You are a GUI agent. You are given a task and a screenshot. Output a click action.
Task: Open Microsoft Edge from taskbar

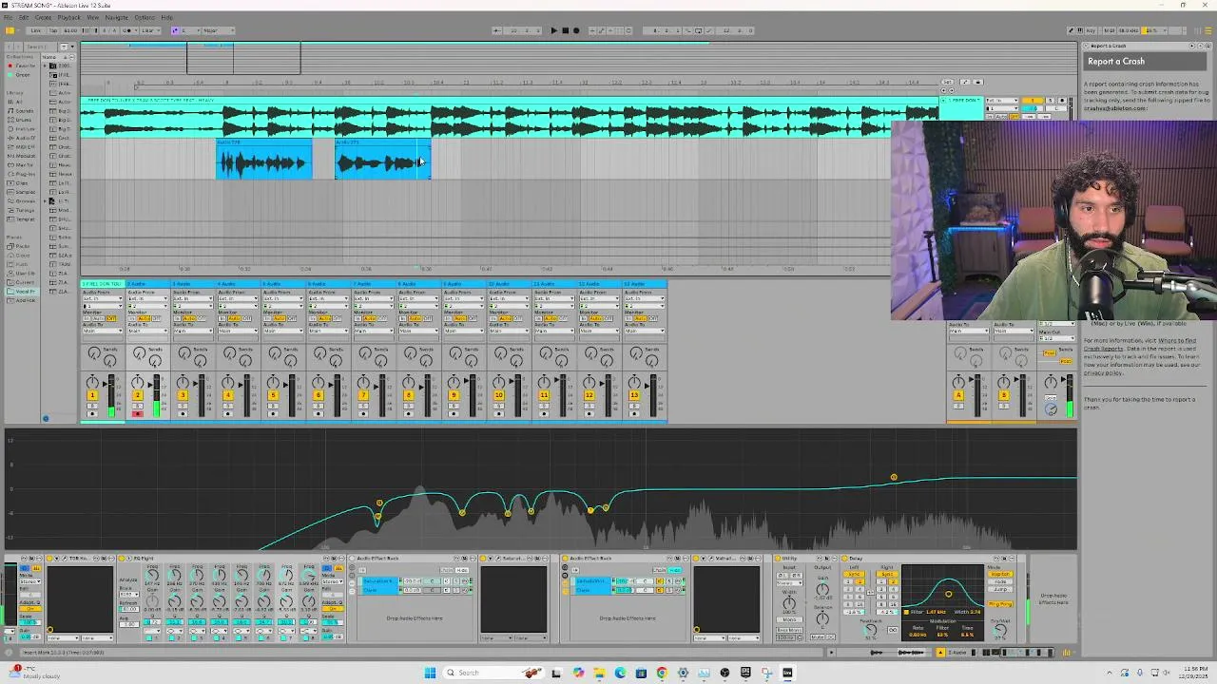click(x=620, y=673)
